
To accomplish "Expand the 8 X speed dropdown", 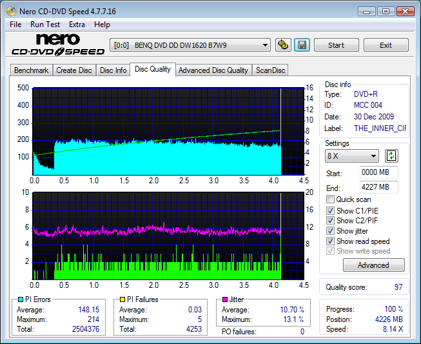I will (x=353, y=156).
